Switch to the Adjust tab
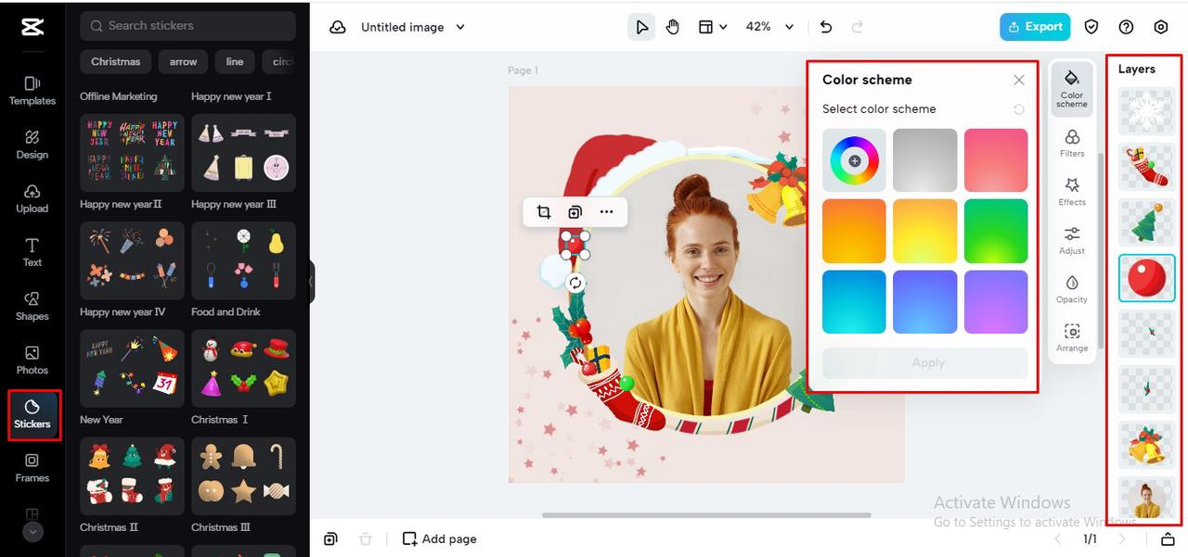The height and width of the screenshot is (557, 1188). coord(1072,240)
